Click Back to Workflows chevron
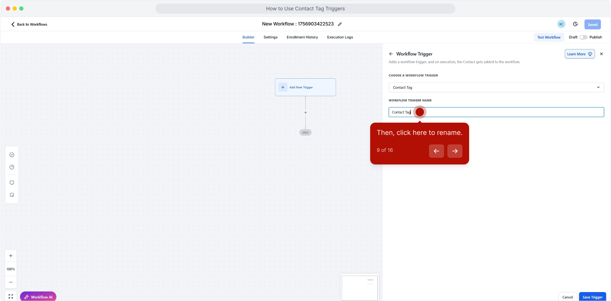 click(x=13, y=24)
